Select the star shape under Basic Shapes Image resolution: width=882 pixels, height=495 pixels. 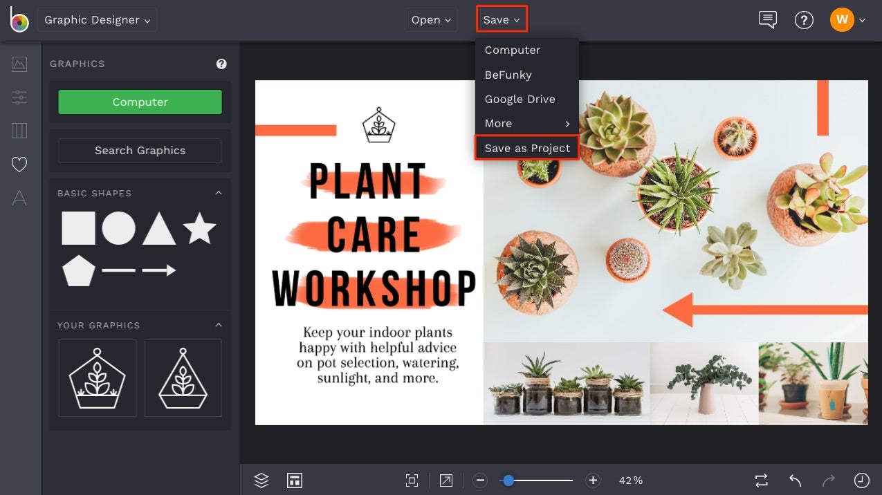[x=201, y=229]
